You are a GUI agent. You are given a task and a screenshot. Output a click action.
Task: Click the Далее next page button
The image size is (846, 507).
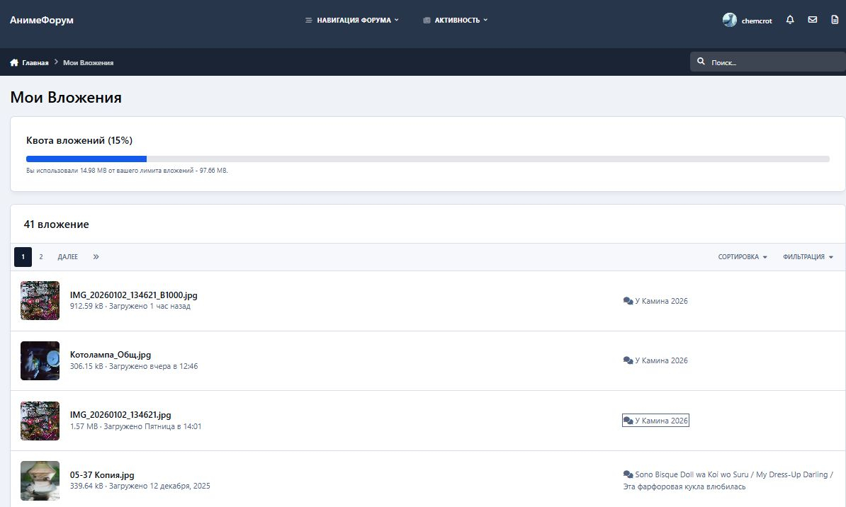pyautogui.click(x=68, y=257)
